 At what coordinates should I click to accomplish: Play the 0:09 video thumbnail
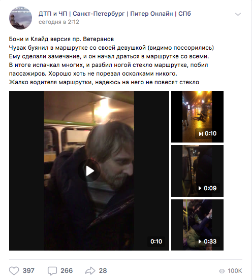(197, 171)
